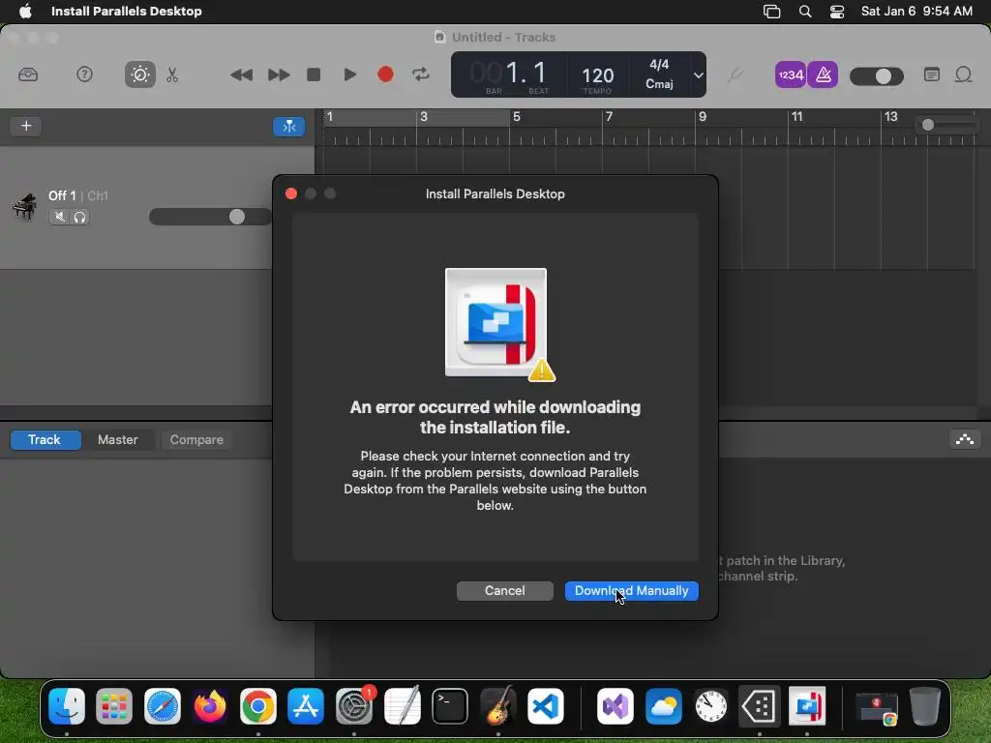Open Visual Studio Code from the Dock

point(546,706)
